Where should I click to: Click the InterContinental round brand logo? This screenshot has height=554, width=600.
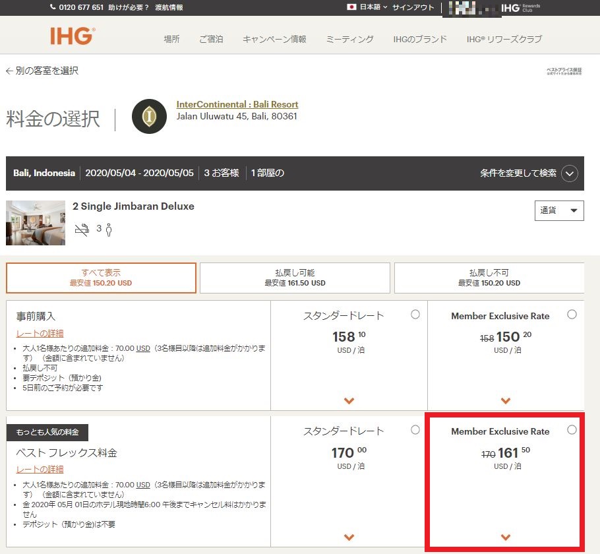click(x=149, y=116)
